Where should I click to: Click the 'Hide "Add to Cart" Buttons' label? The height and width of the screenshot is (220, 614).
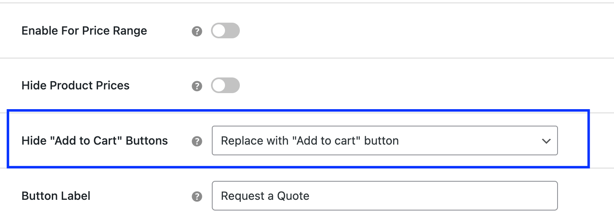click(x=94, y=141)
